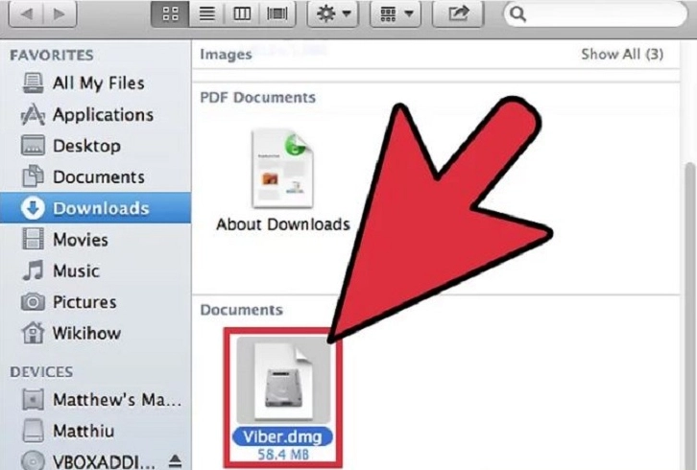Select the About Downloads PDF thumbnail
This screenshot has width=697, height=470.
(x=282, y=169)
